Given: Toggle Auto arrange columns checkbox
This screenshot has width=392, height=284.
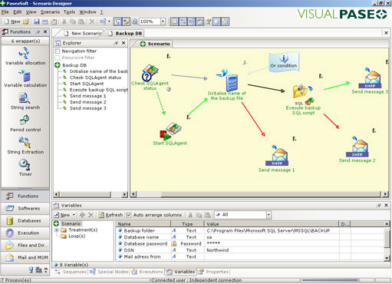Looking at the screenshot, I should pyautogui.click(x=129, y=215).
